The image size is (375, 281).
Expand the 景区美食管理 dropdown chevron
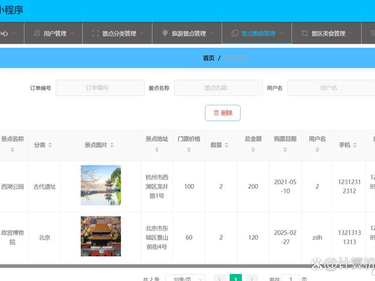pos(351,33)
